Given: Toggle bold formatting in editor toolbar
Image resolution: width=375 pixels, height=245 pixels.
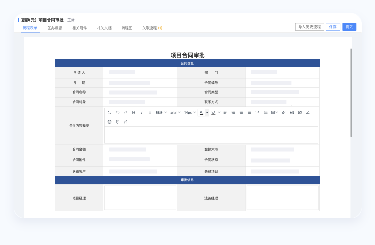Looking at the screenshot, I should [133, 112].
